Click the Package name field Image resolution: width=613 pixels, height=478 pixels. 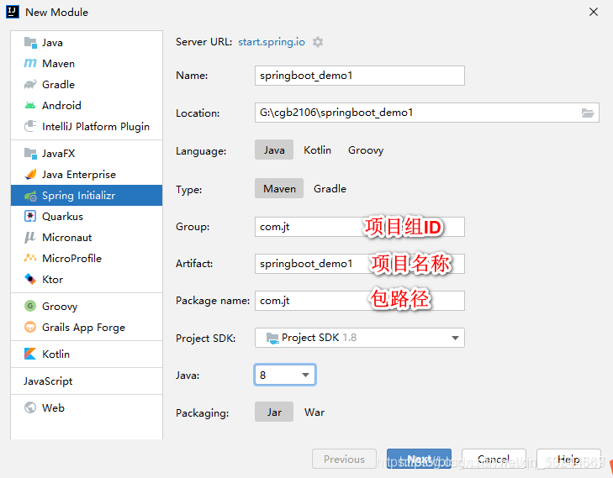tap(360, 300)
